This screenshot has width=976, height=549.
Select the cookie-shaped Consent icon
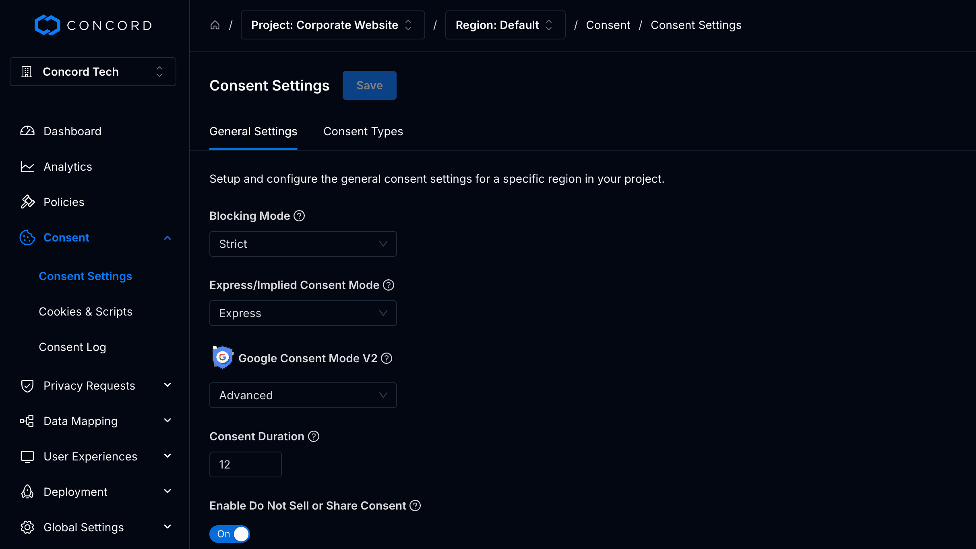(27, 237)
